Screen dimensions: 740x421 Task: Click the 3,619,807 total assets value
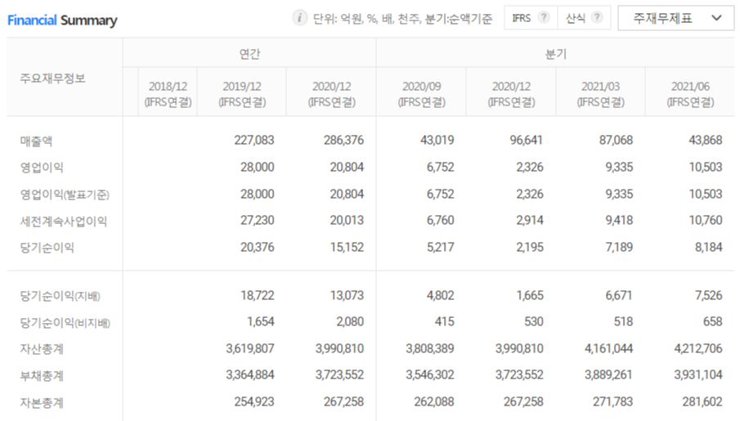pyautogui.click(x=249, y=349)
